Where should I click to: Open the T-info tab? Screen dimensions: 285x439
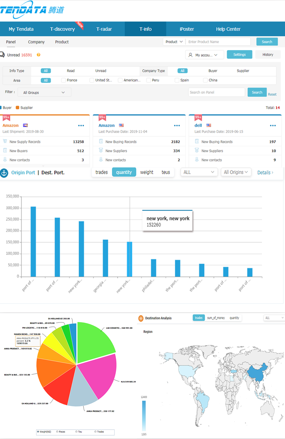pyautogui.click(x=145, y=29)
